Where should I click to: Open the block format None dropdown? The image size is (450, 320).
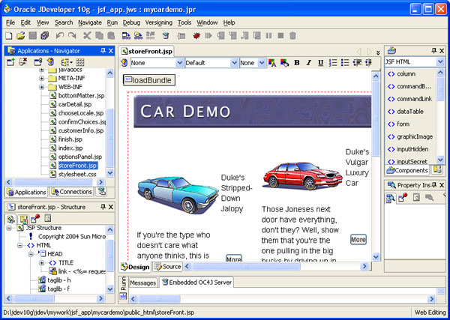click(x=180, y=63)
